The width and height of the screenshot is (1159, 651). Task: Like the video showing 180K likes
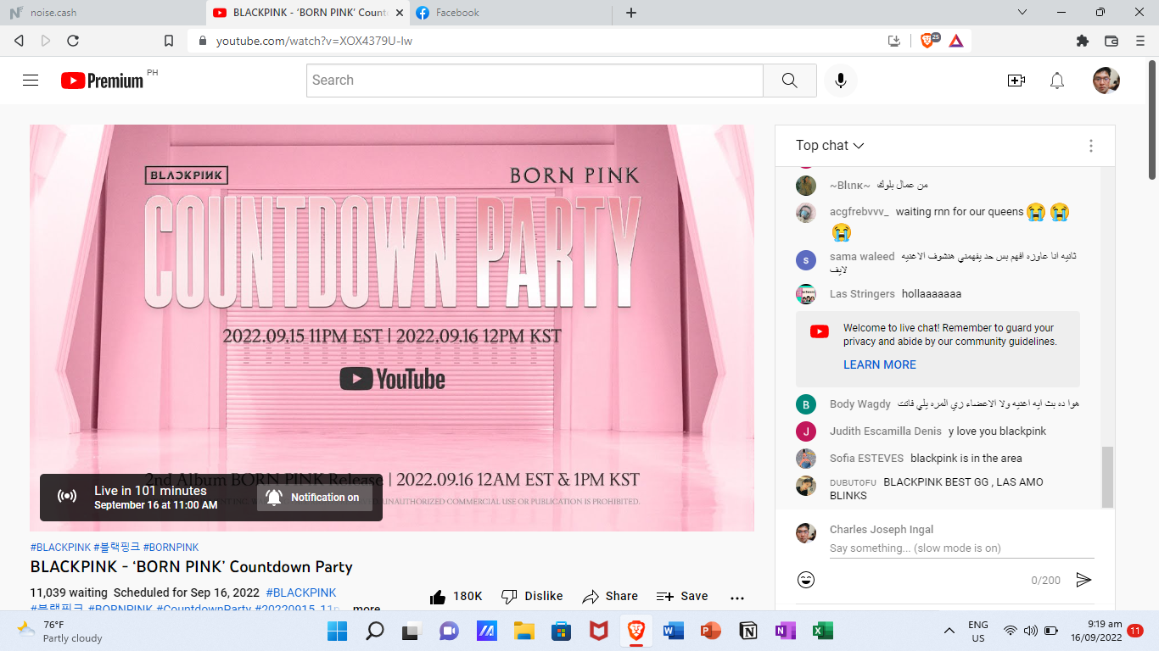coord(456,596)
